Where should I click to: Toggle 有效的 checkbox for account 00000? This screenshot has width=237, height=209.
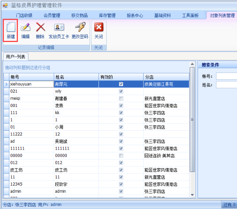[x=121, y=156]
